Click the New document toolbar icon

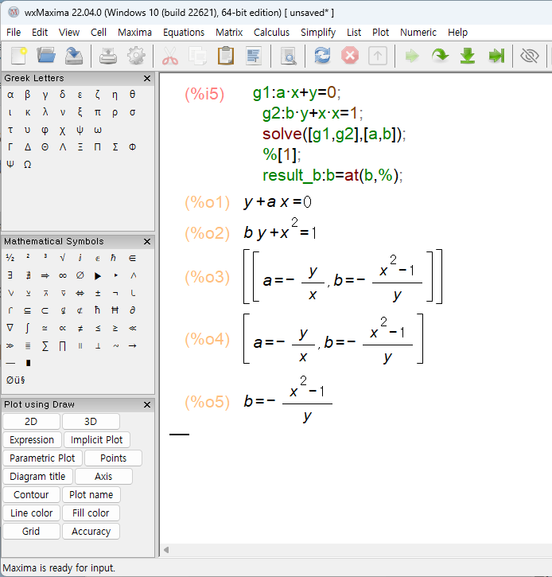pyautogui.click(x=18, y=56)
